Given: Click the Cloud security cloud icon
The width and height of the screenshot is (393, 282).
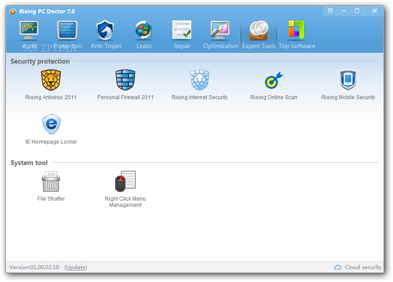Looking at the screenshot, I should 338,267.
